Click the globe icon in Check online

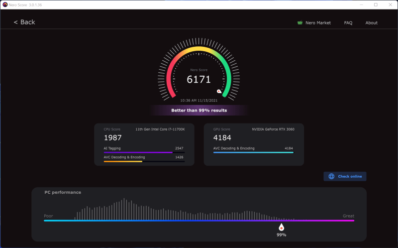[x=331, y=176]
